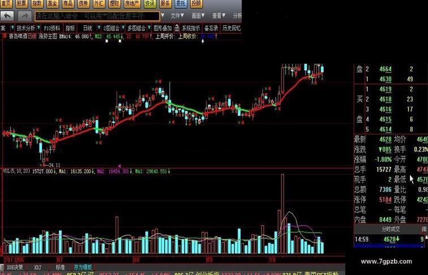Select the 日线 daily period item

[x=88, y=28]
